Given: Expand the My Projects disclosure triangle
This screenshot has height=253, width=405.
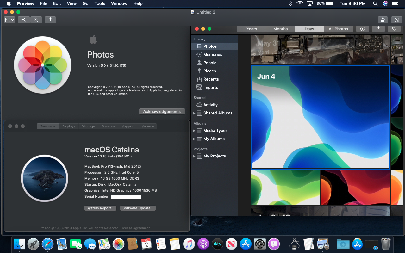Looking at the screenshot, I should click(x=194, y=156).
